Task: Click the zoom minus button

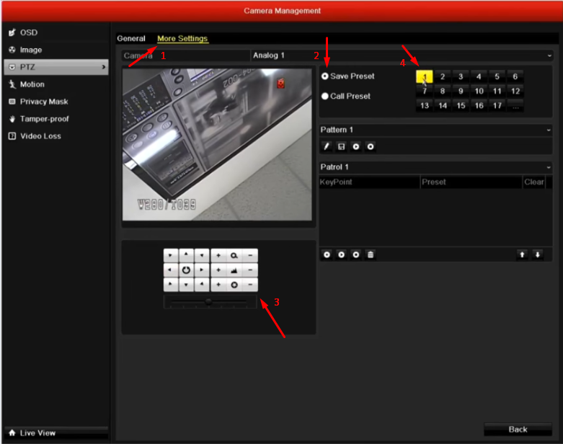Action: point(250,256)
